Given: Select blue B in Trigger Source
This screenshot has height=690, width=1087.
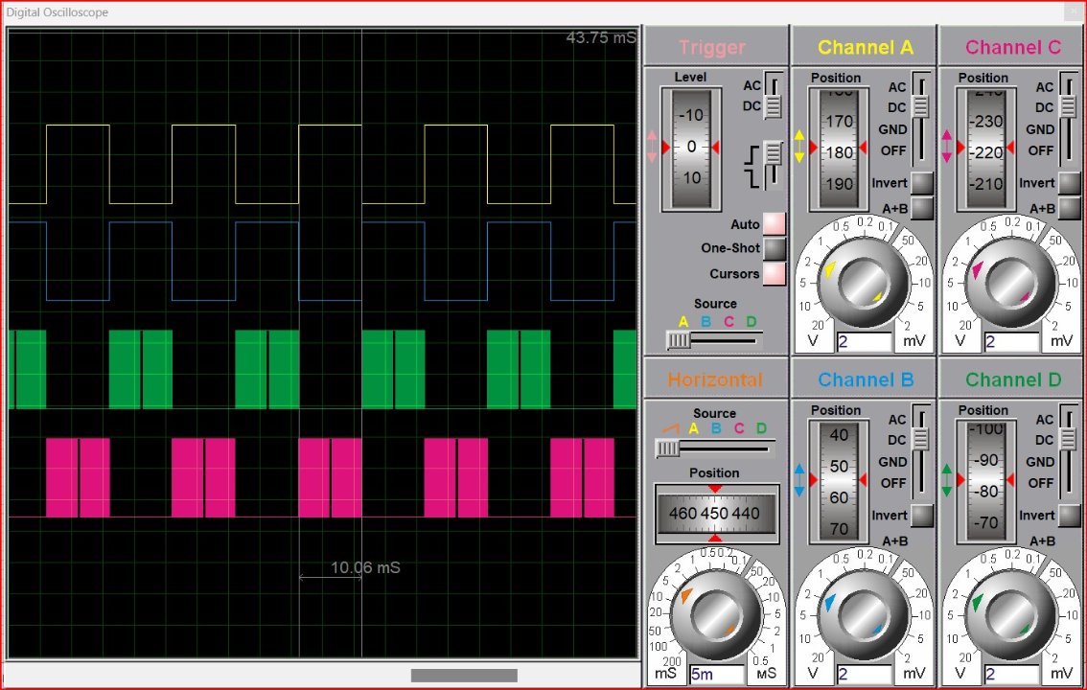Looking at the screenshot, I should 705,321.
